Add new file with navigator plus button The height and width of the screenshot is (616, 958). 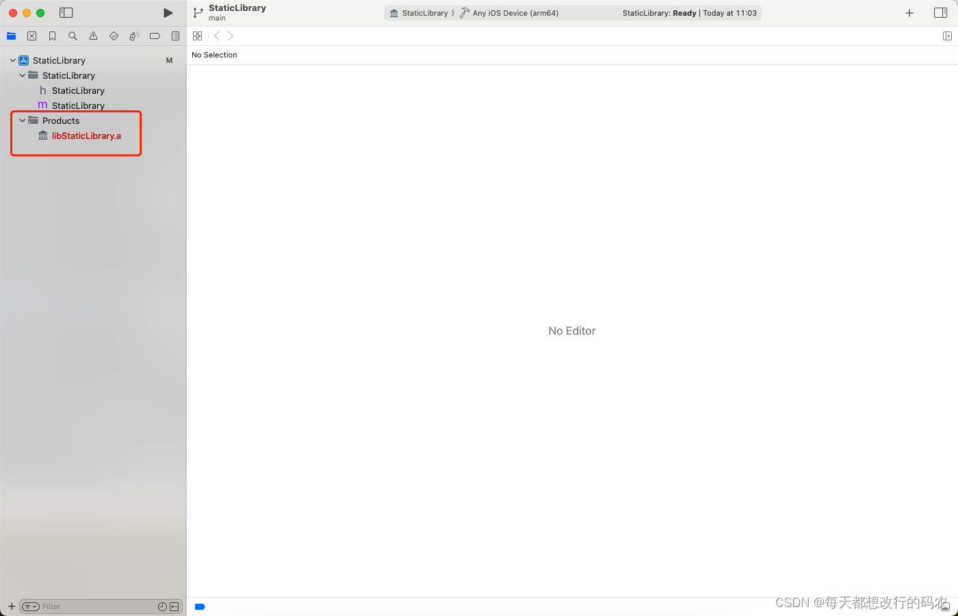click(x=12, y=606)
